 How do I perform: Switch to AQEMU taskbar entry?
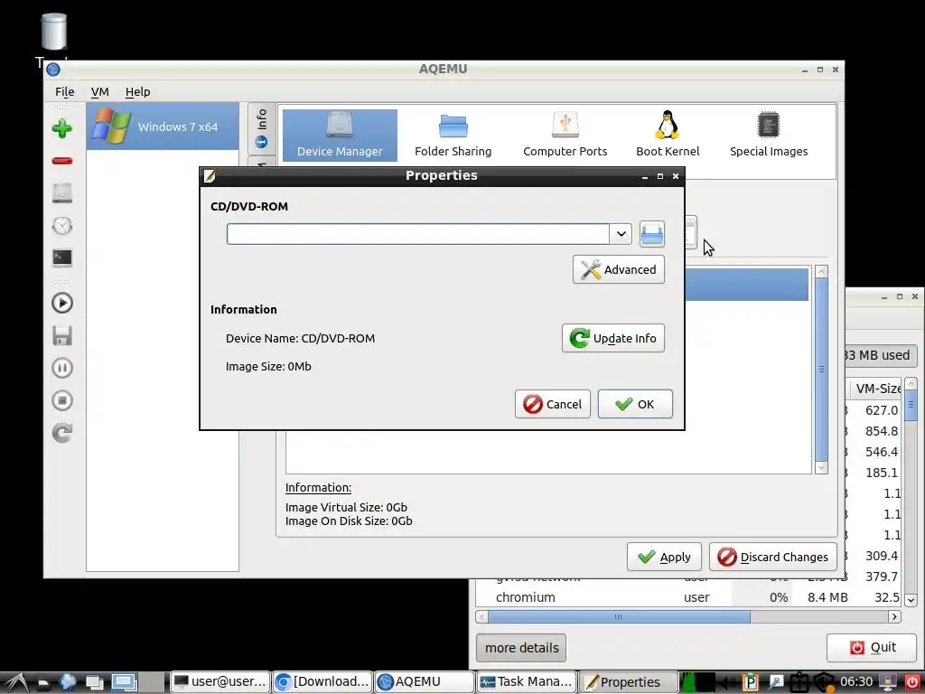click(x=425, y=681)
